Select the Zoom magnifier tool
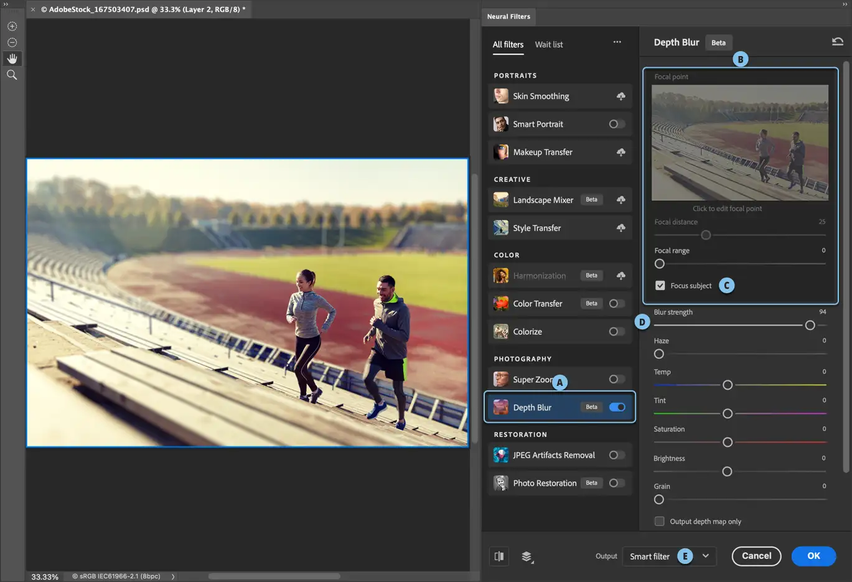This screenshot has width=852, height=582. click(12, 75)
